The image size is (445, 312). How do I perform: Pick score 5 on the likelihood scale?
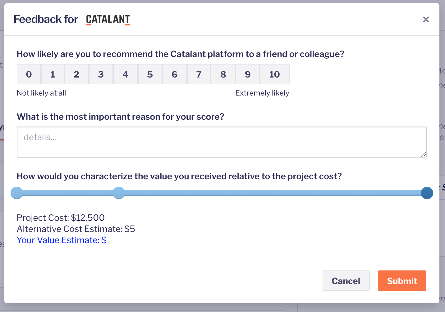point(150,74)
